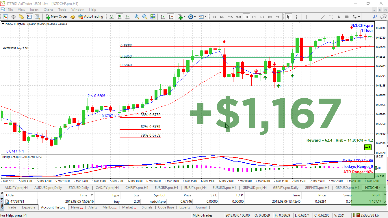Select the H4 timeframe
Screen dimensions: 388x218
tap(254, 17)
